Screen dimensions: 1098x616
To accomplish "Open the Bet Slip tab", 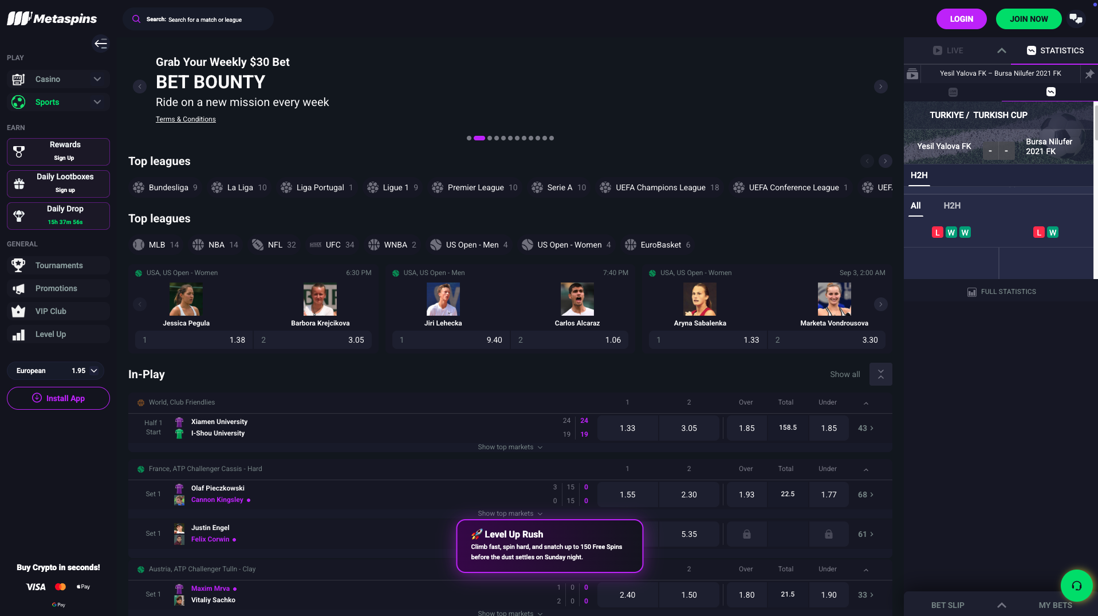I will click(x=947, y=605).
